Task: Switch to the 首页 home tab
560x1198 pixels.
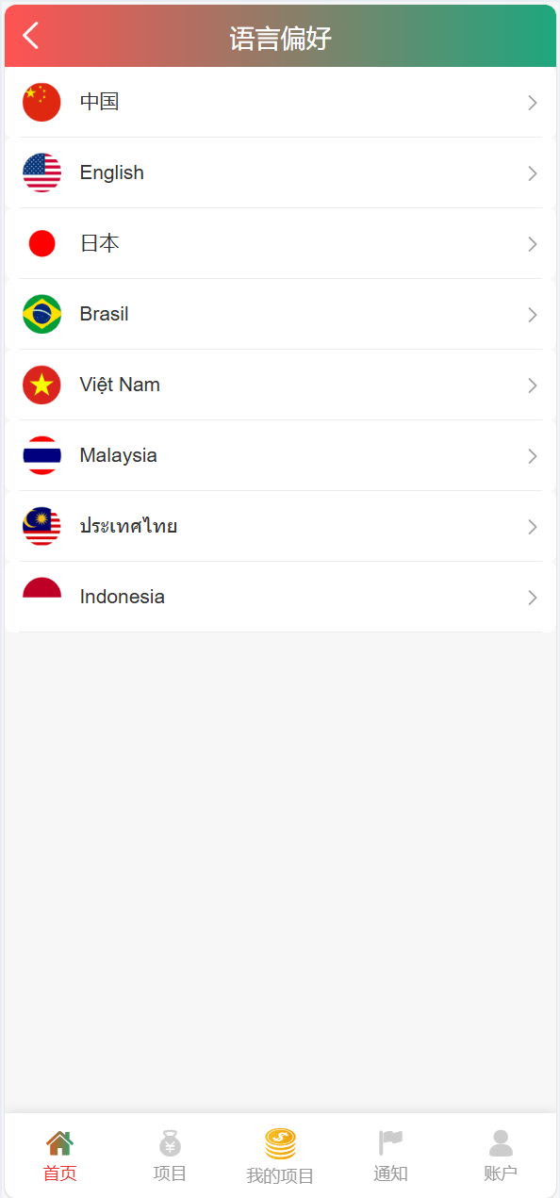Action: [x=59, y=1157]
